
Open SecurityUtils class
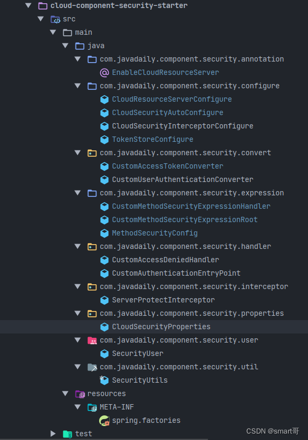click(x=140, y=381)
